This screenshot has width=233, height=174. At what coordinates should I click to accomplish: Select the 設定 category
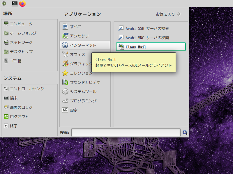85,110
